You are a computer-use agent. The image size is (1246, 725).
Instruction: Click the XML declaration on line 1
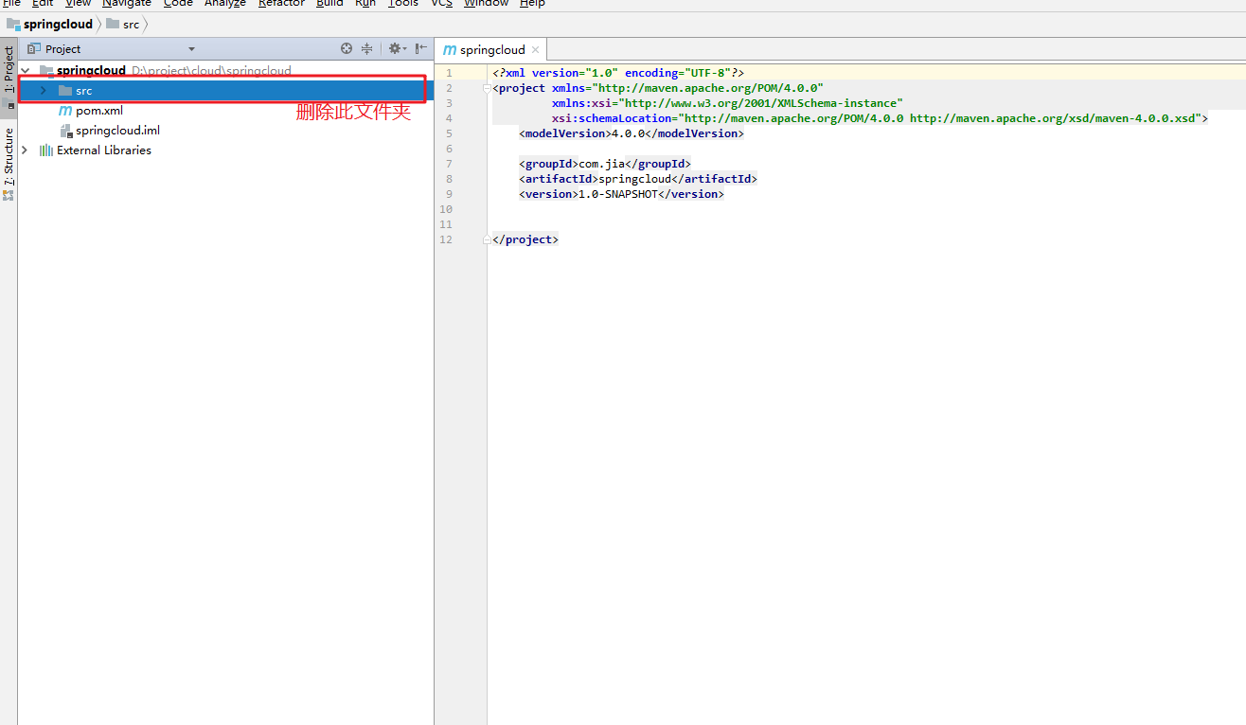[x=618, y=73]
